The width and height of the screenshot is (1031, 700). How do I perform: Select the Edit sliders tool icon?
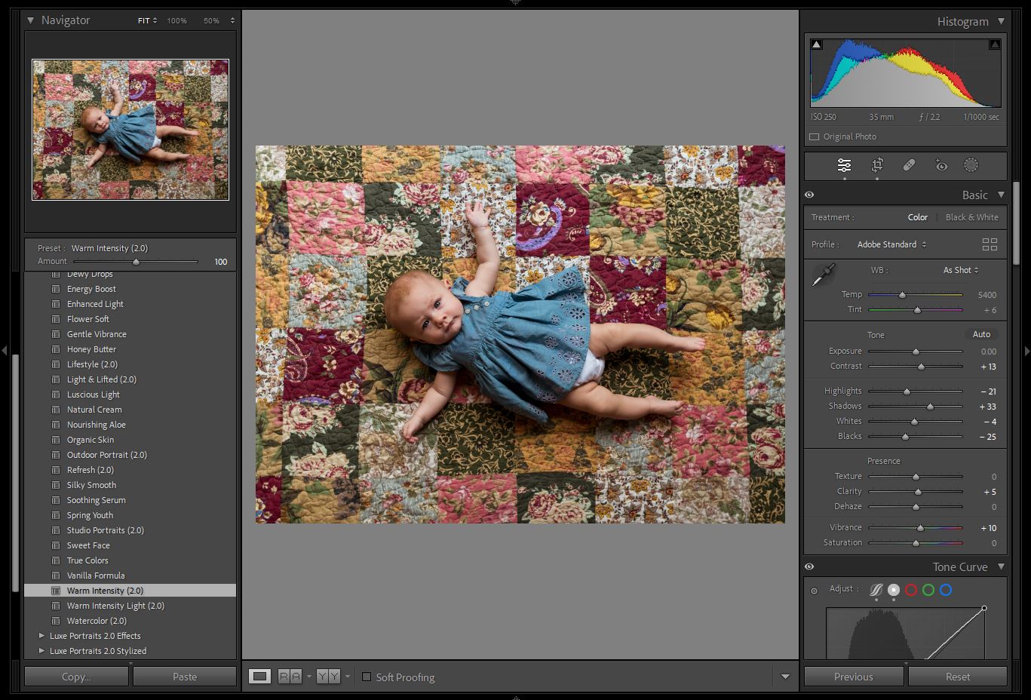pyautogui.click(x=844, y=165)
